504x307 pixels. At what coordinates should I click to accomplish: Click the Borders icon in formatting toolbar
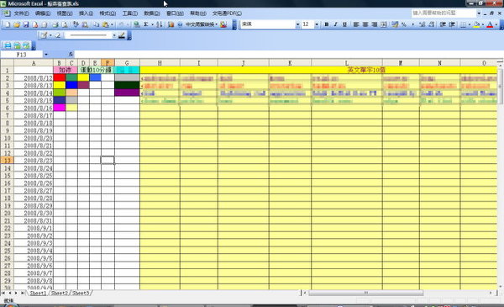coord(463,24)
